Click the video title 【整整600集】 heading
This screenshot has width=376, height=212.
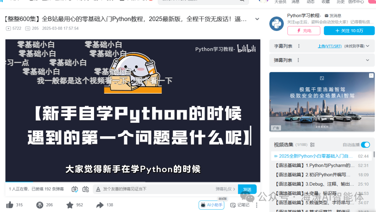point(125,19)
